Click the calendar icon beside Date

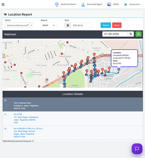[68, 25]
